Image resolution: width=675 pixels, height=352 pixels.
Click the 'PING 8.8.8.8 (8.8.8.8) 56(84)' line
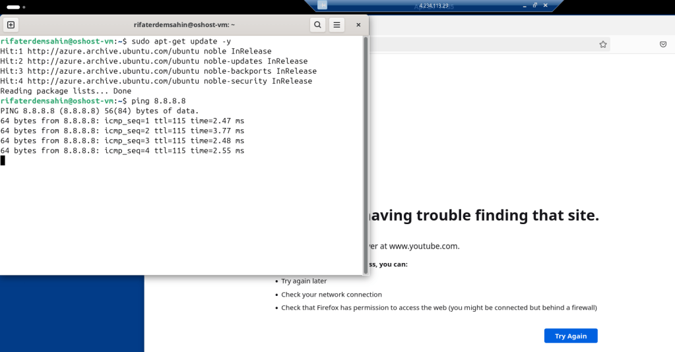pos(100,111)
